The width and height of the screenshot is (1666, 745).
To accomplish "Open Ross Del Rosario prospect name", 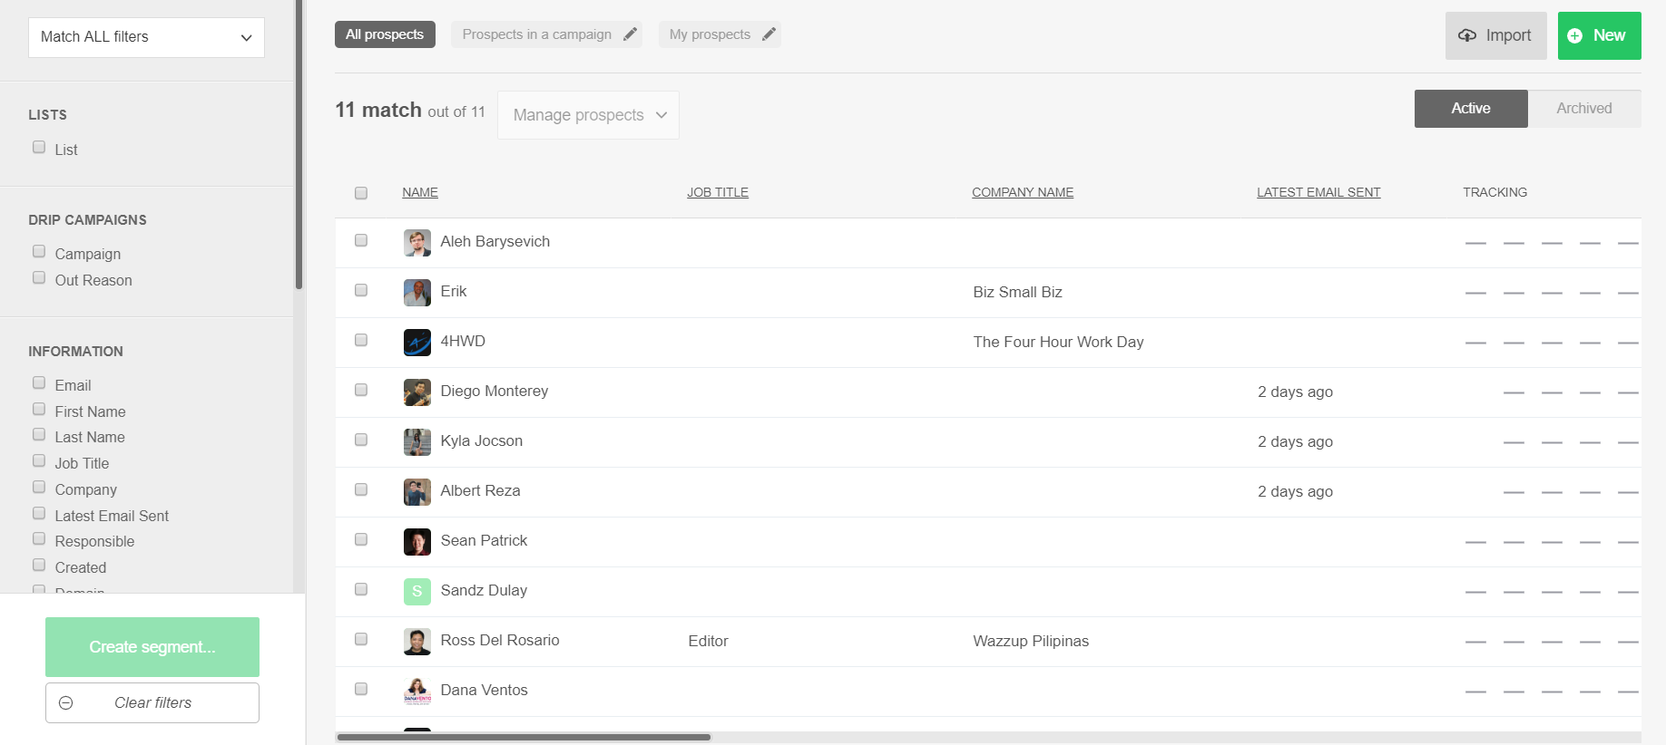I will coord(500,640).
